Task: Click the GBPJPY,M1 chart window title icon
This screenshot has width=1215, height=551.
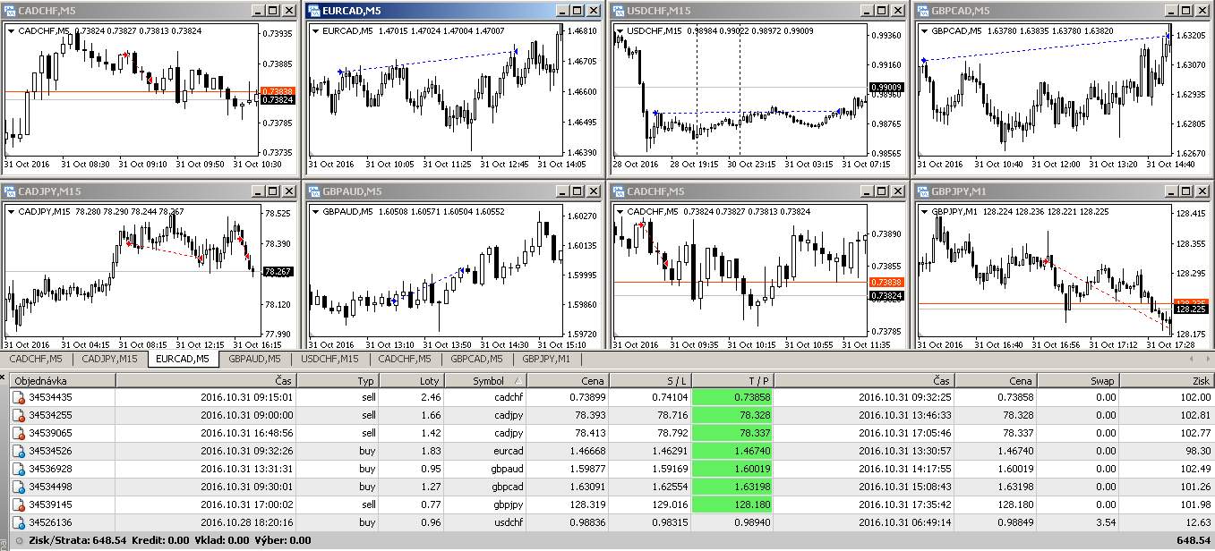Action: tap(922, 191)
